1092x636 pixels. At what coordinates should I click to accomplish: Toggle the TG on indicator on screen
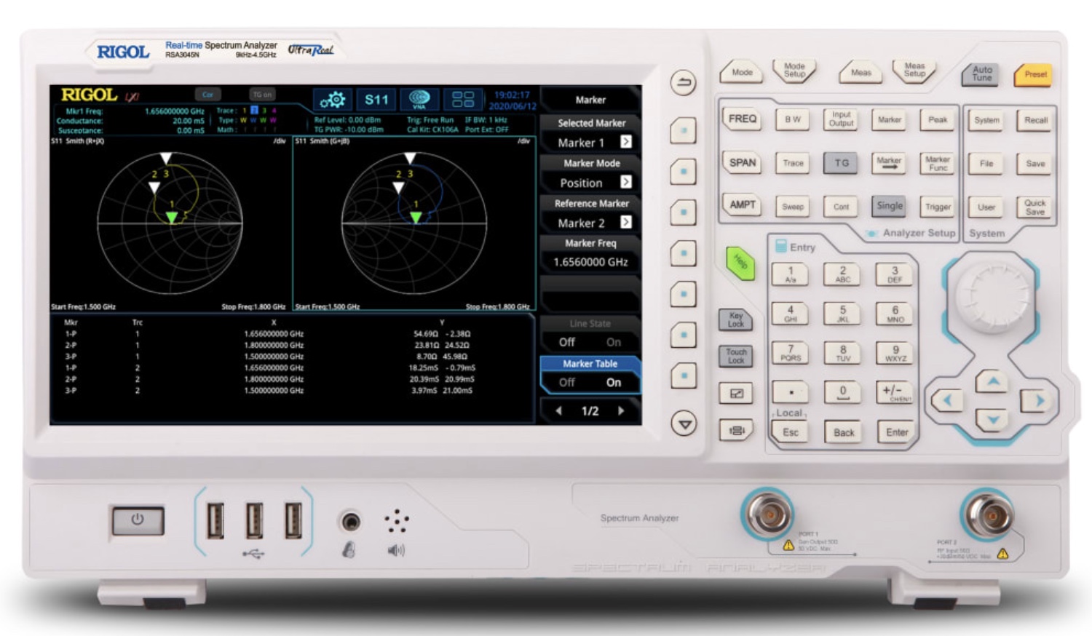262,95
